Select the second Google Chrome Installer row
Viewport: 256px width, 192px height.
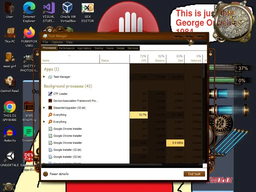click(x=122, y=136)
